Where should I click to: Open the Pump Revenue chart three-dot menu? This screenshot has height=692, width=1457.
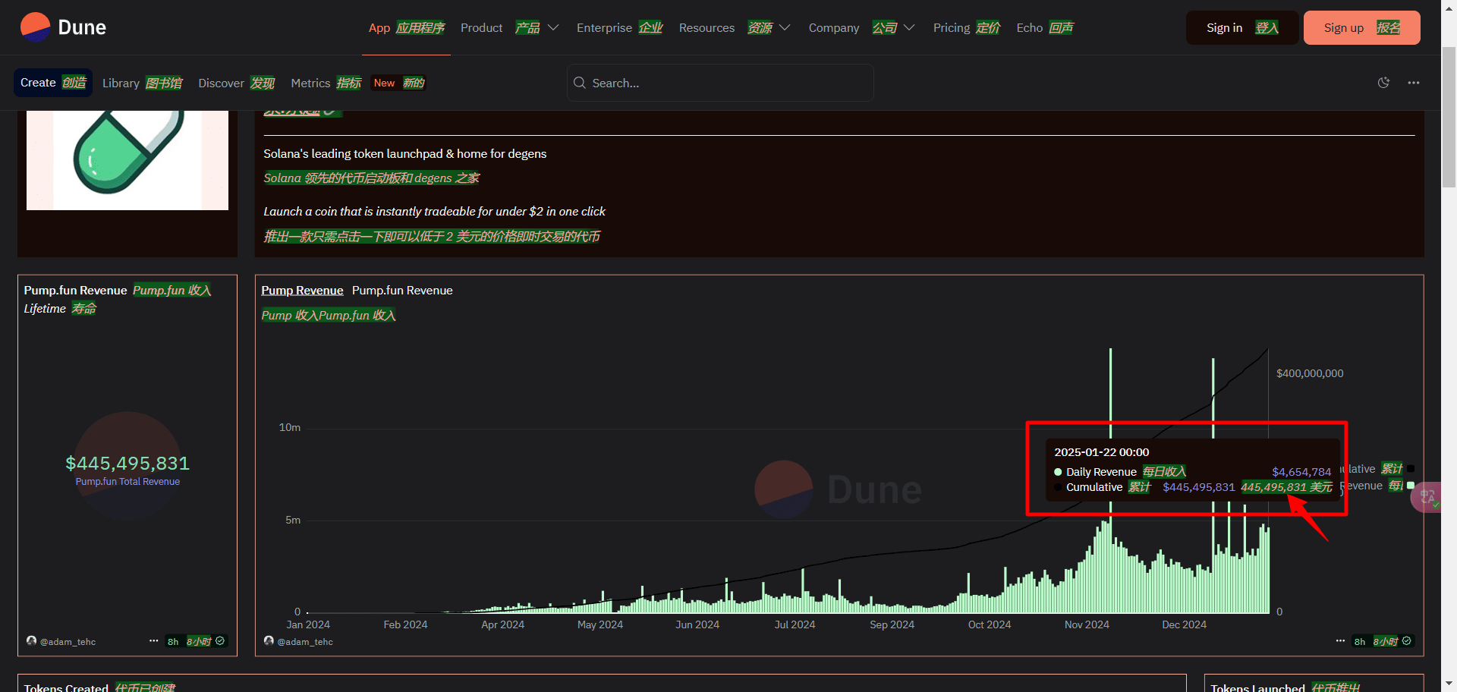[1340, 641]
